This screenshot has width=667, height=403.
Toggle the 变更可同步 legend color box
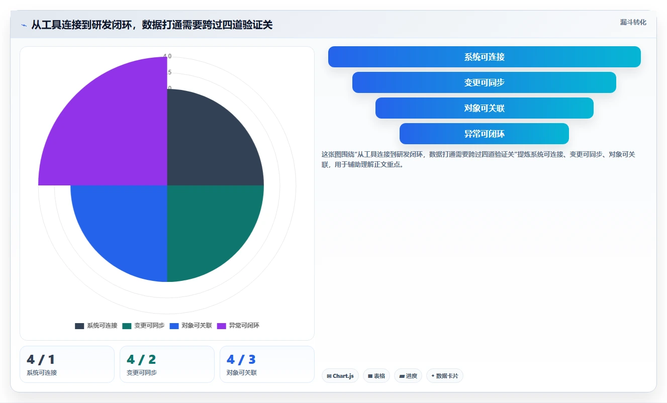point(127,326)
